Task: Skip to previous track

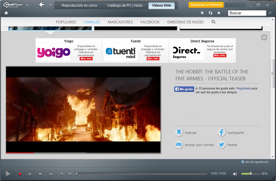Action: 30,174
